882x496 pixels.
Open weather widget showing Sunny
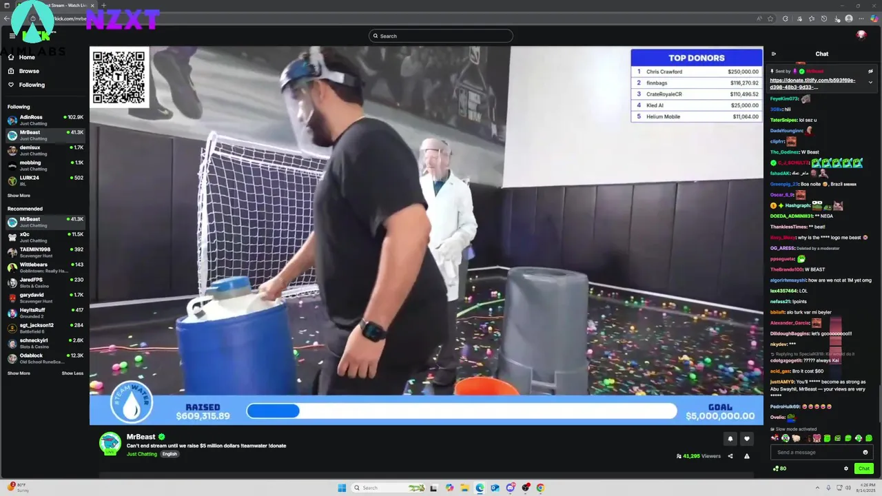(x=19, y=488)
